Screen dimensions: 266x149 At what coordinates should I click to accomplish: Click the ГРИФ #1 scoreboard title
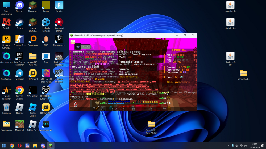click(179, 50)
